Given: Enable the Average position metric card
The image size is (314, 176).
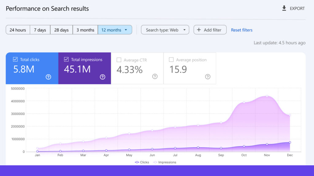Looking at the screenshot, I should pos(171,60).
